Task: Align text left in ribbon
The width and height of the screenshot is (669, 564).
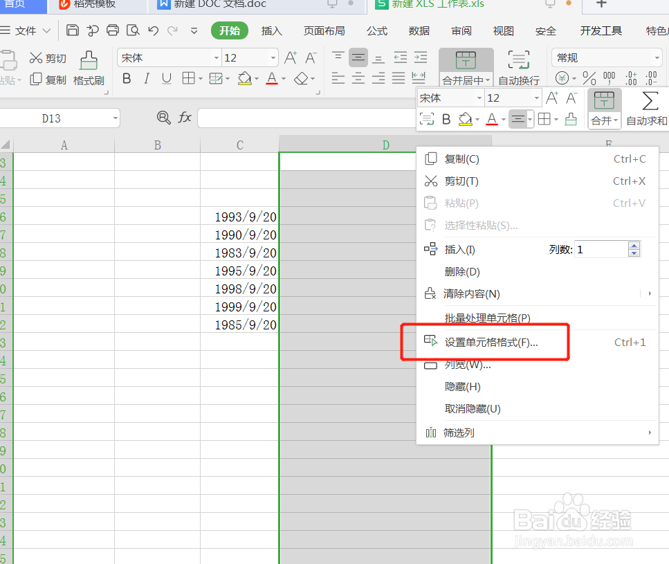Action: pos(338,78)
